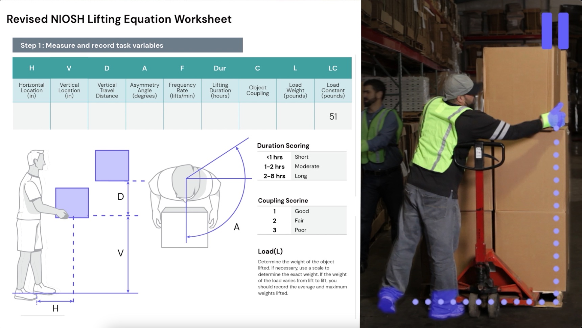Click the F (Frequency Rate) column header
Viewport: 582px width, 328px height.
point(182,68)
